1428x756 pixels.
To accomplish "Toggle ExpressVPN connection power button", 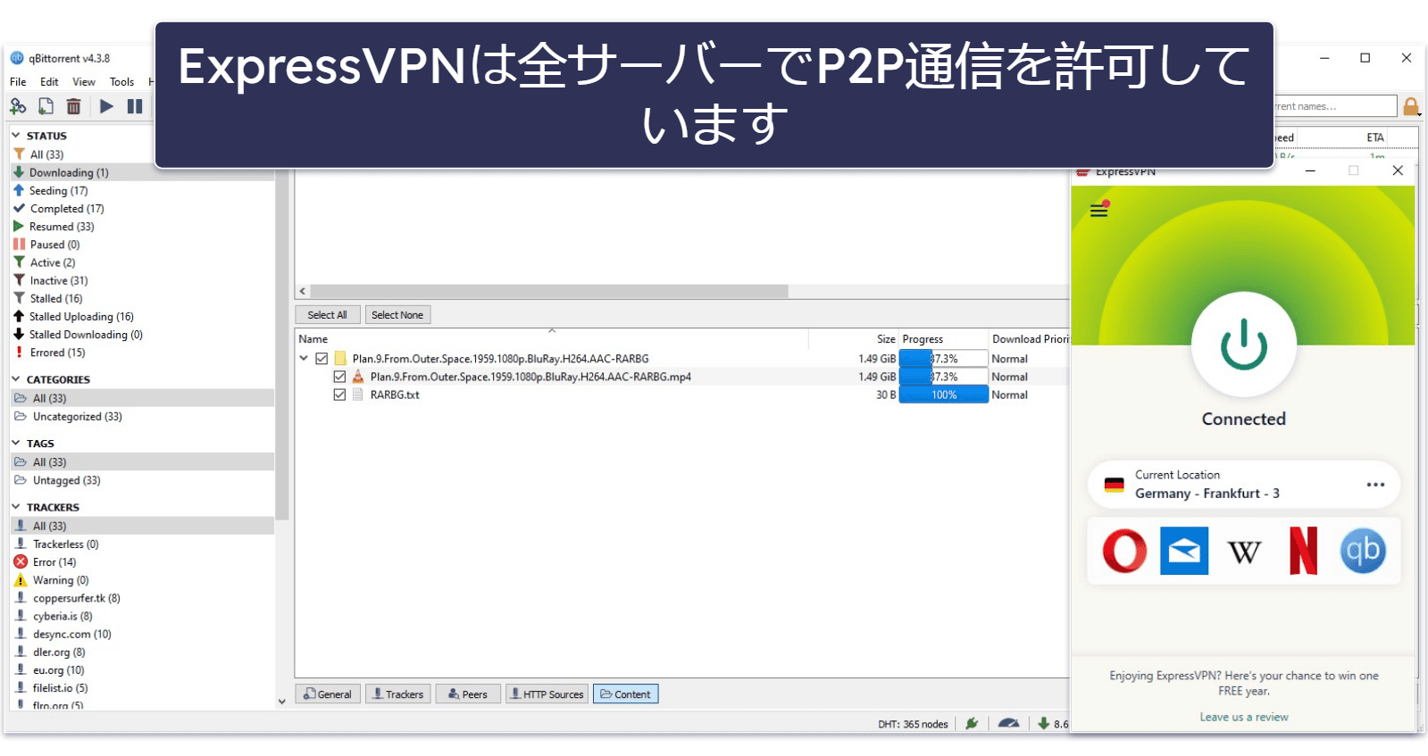I will pyautogui.click(x=1243, y=345).
